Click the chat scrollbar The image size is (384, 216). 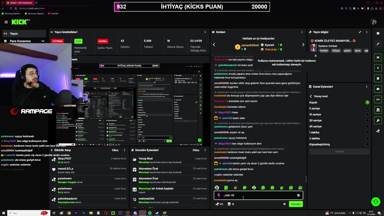306,179
